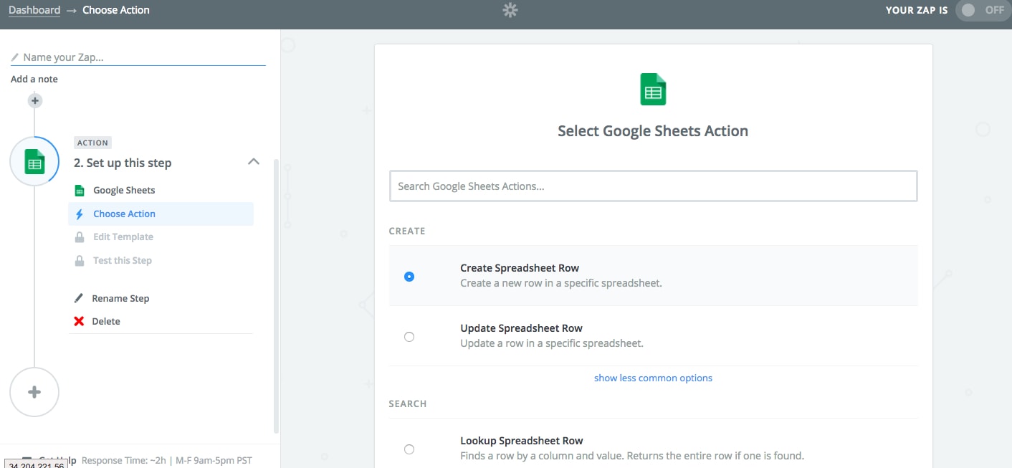Click the Create Spreadsheet Row title text
The height and width of the screenshot is (468, 1012).
coord(520,268)
